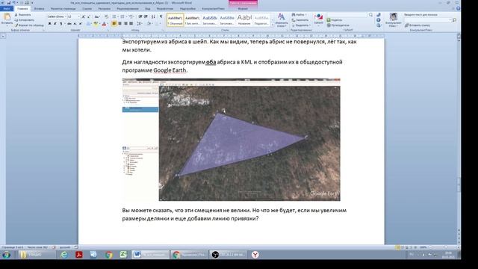Open the Yandex browser from the taskbar

point(255,254)
